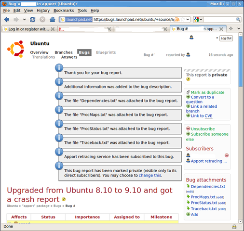Select the Bugs section tab
This screenshot has width=244, height=231.
[x=84, y=52]
